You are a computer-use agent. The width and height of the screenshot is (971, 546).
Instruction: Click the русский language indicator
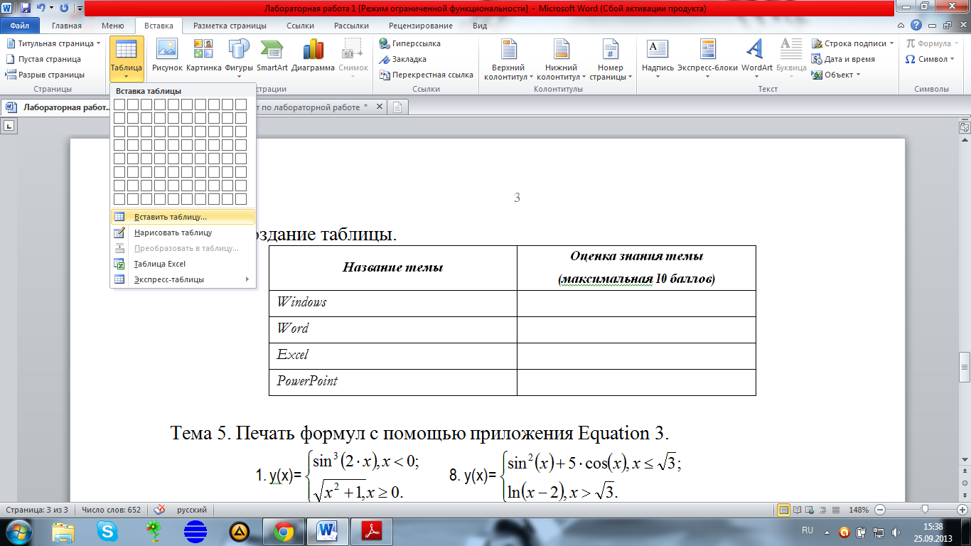click(192, 510)
